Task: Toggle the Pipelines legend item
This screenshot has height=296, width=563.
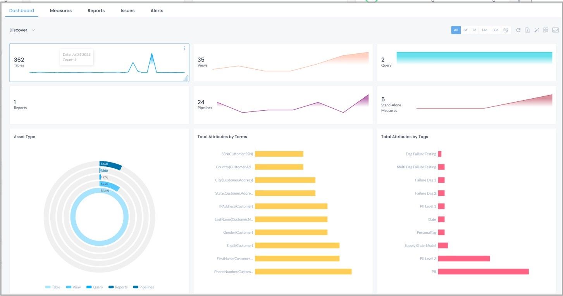Action: point(143,287)
